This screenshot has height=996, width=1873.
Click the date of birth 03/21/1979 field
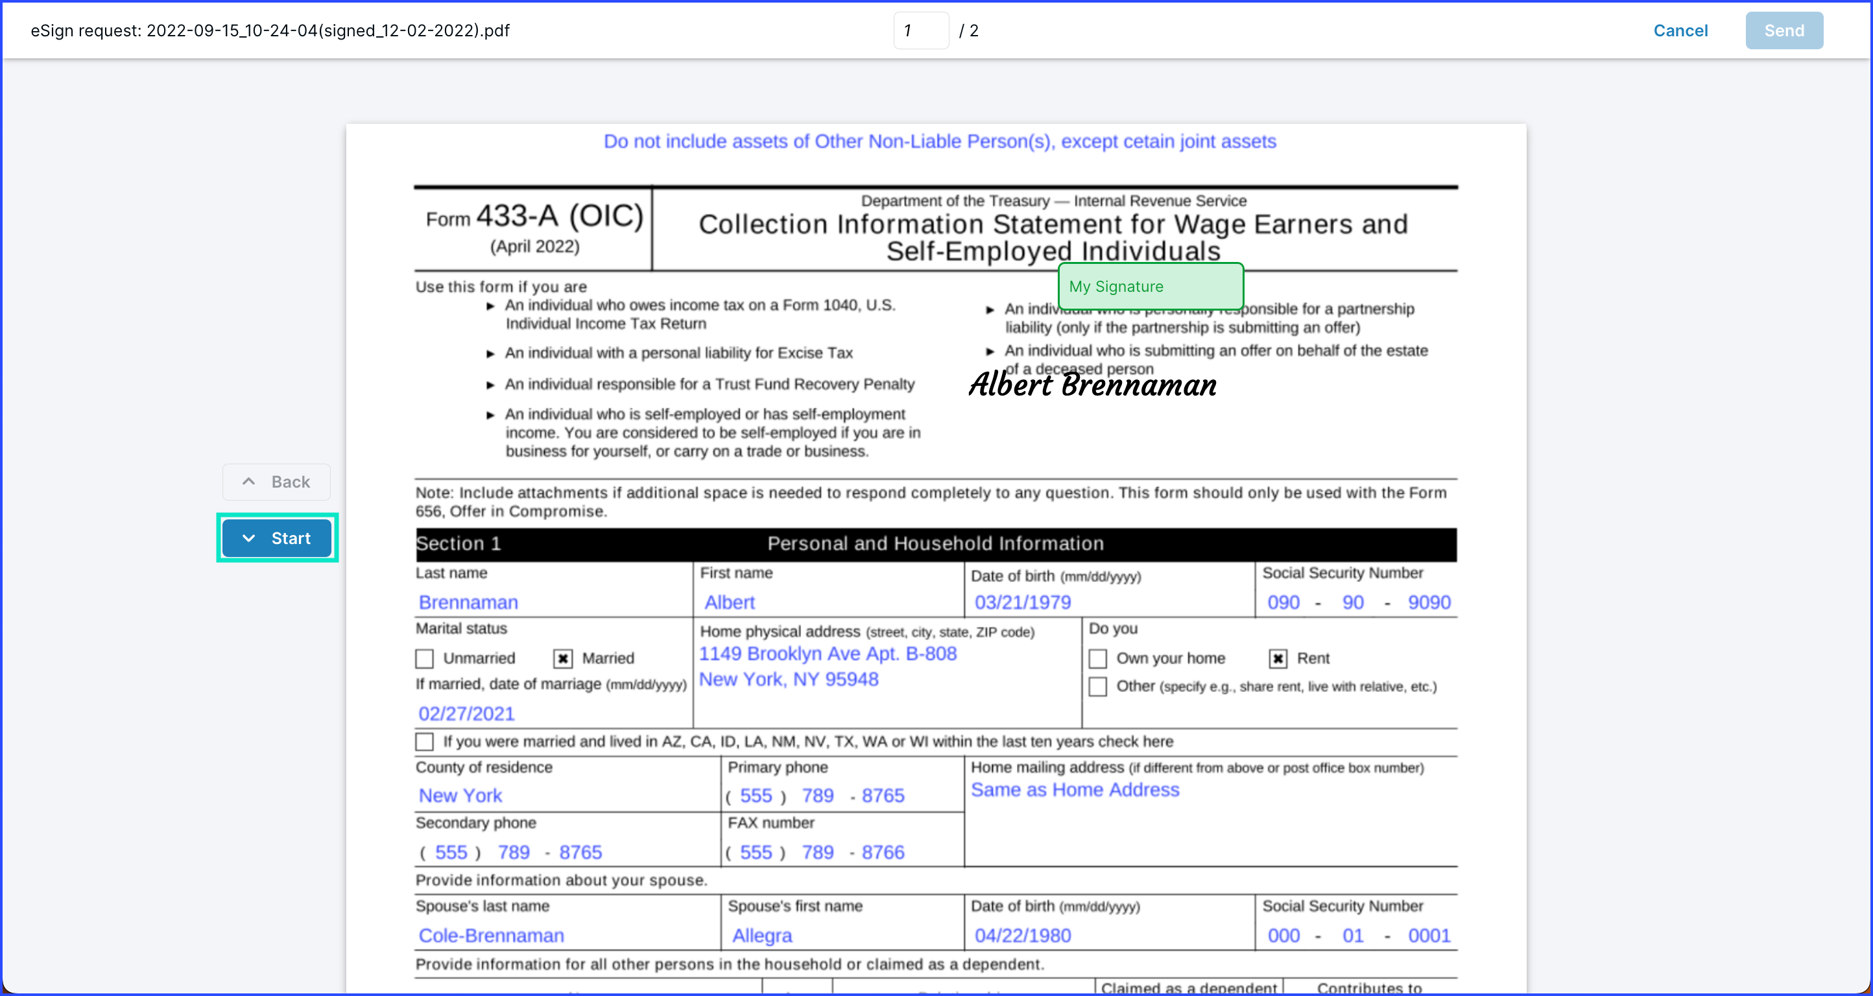click(1022, 602)
